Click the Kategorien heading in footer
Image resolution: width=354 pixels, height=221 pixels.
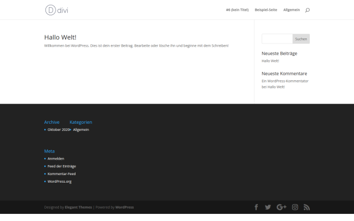pyautogui.click(x=81, y=122)
